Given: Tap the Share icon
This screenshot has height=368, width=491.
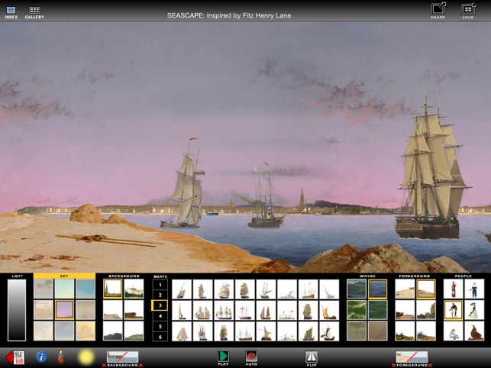Looking at the screenshot, I should (438, 11).
